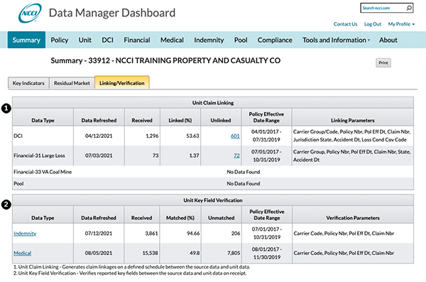Screen dimensions: 426x282
Task: Click the Linking Parameters column header
Action: click(353, 120)
